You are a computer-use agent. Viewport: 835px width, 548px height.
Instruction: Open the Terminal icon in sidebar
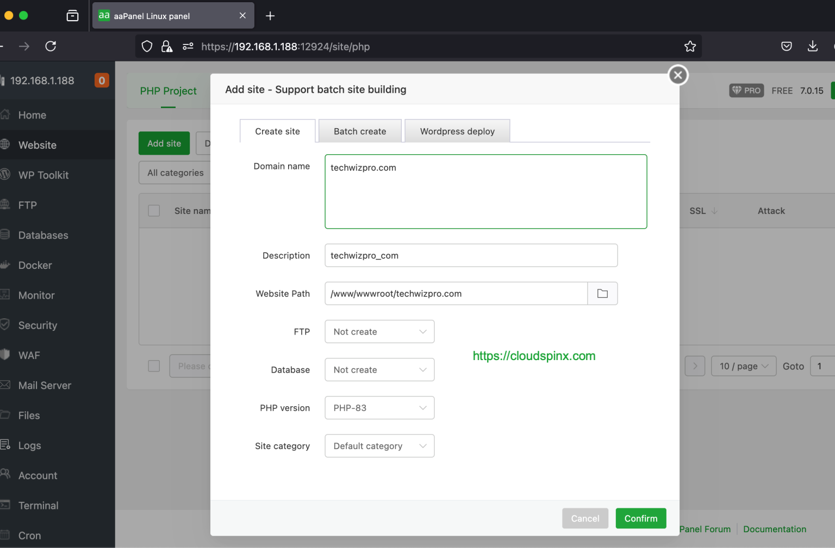click(x=6, y=505)
